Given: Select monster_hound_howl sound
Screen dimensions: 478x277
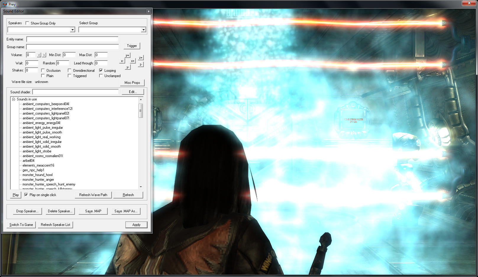Looking at the screenshot, I should coord(38,175).
